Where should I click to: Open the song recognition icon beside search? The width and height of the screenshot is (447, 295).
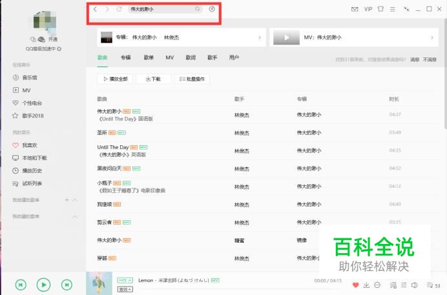pyautogui.click(x=212, y=9)
